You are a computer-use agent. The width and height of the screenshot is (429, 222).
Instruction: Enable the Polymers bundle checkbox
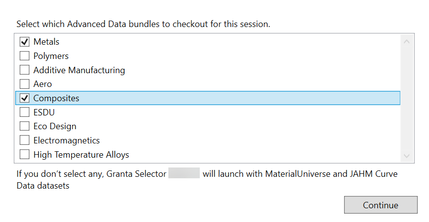[25, 56]
